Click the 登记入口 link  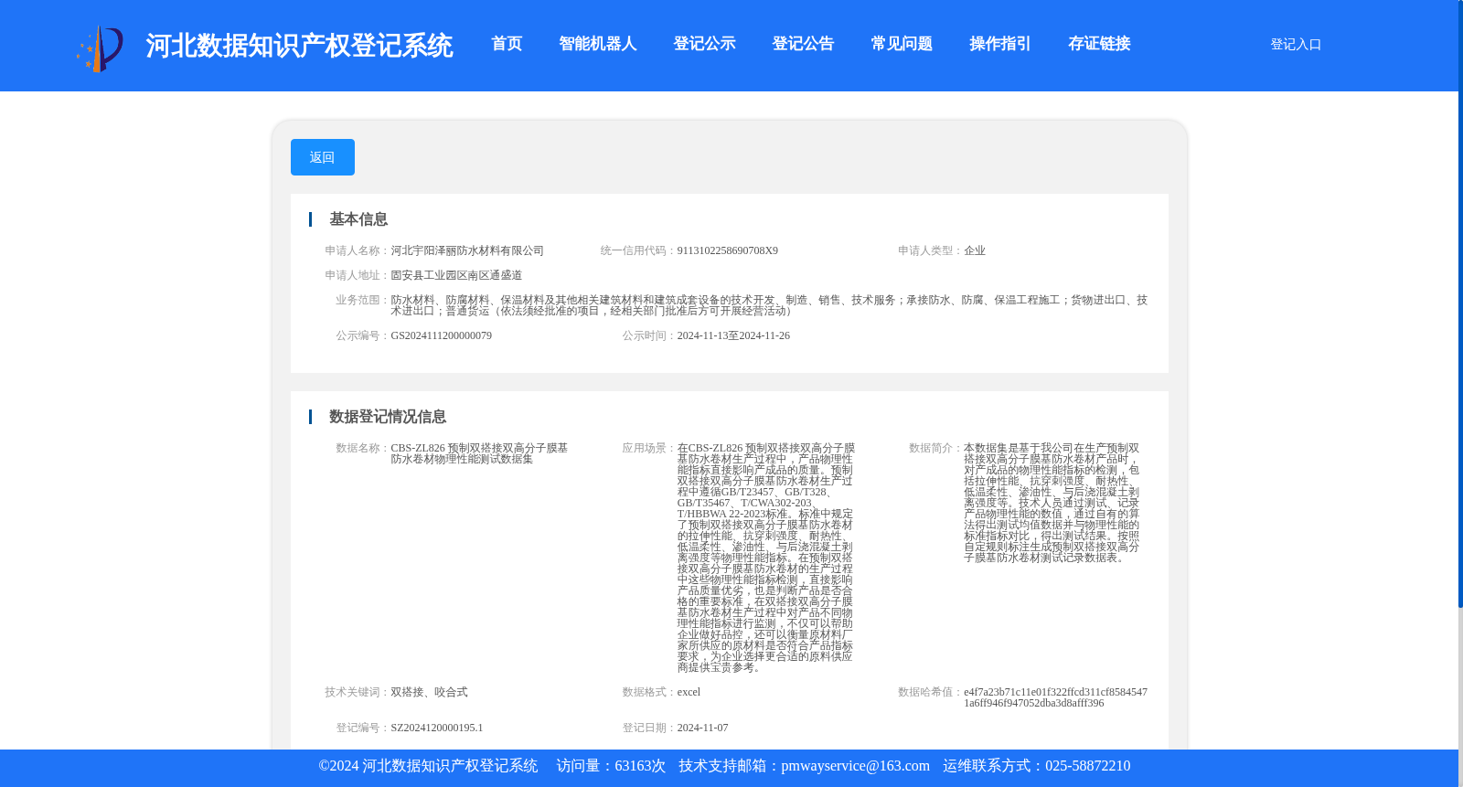tap(1296, 45)
